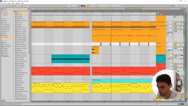Image resolution: width=188 pixels, height=106 pixels.
Task: Open the Samples category
Action: coord(6,35)
